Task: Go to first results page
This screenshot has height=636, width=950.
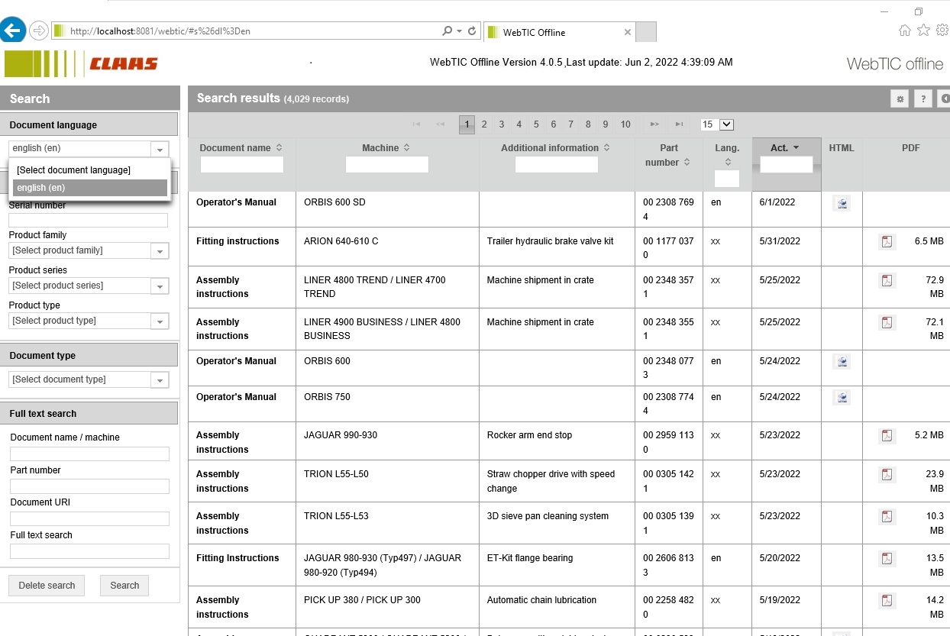Action: coord(417,124)
